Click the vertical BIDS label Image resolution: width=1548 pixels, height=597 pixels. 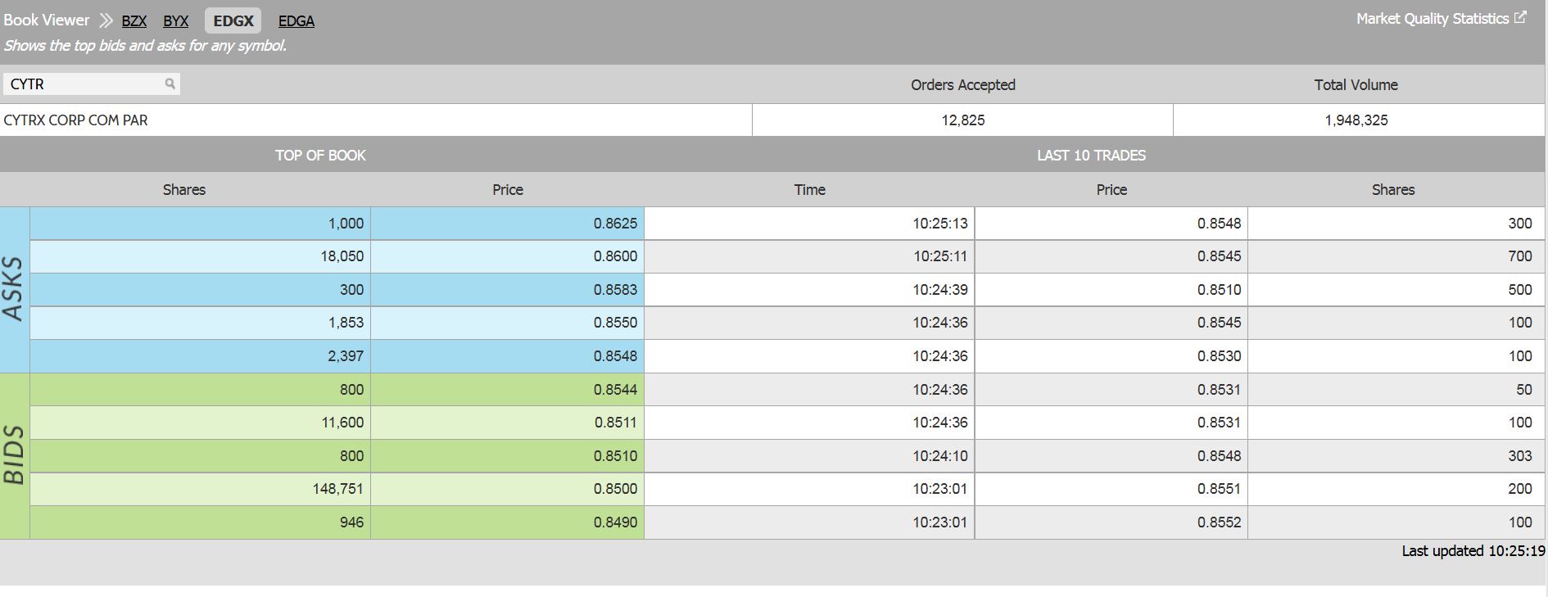click(14, 455)
